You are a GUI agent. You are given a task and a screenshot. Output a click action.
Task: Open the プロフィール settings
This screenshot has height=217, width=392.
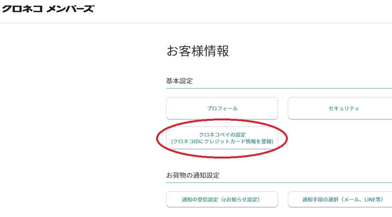tap(222, 108)
